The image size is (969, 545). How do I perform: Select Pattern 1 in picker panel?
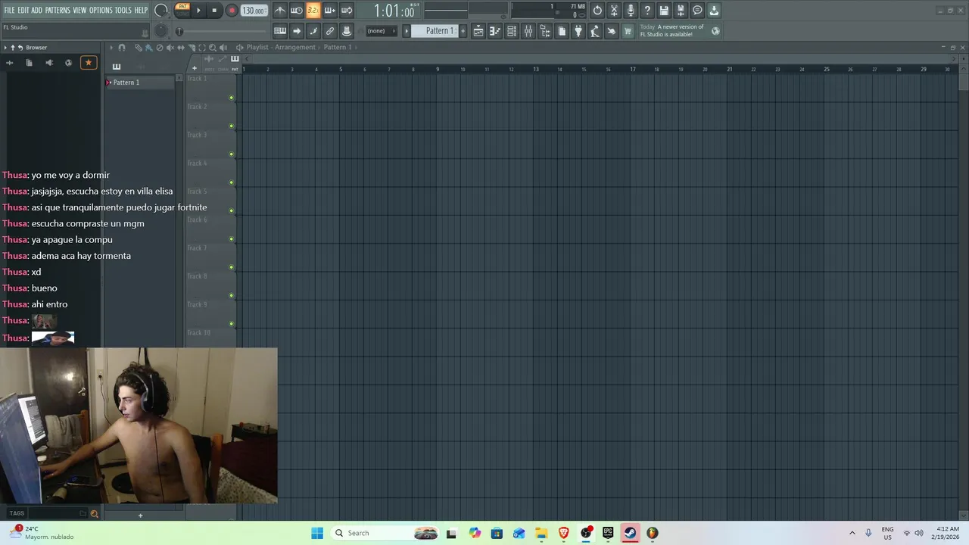click(x=139, y=82)
